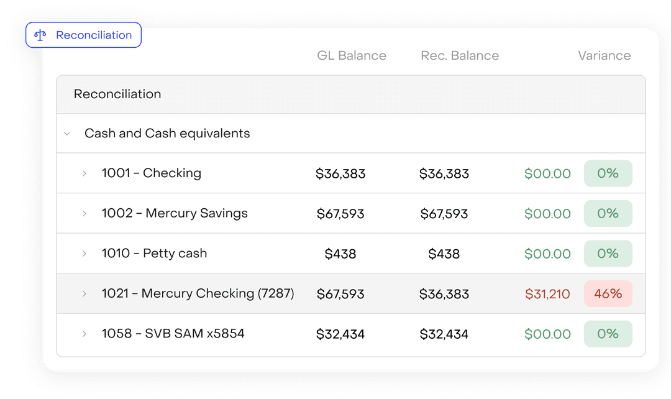Click the Variance column header
The width and height of the screenshot is (671, 399).
click(604, 56)
